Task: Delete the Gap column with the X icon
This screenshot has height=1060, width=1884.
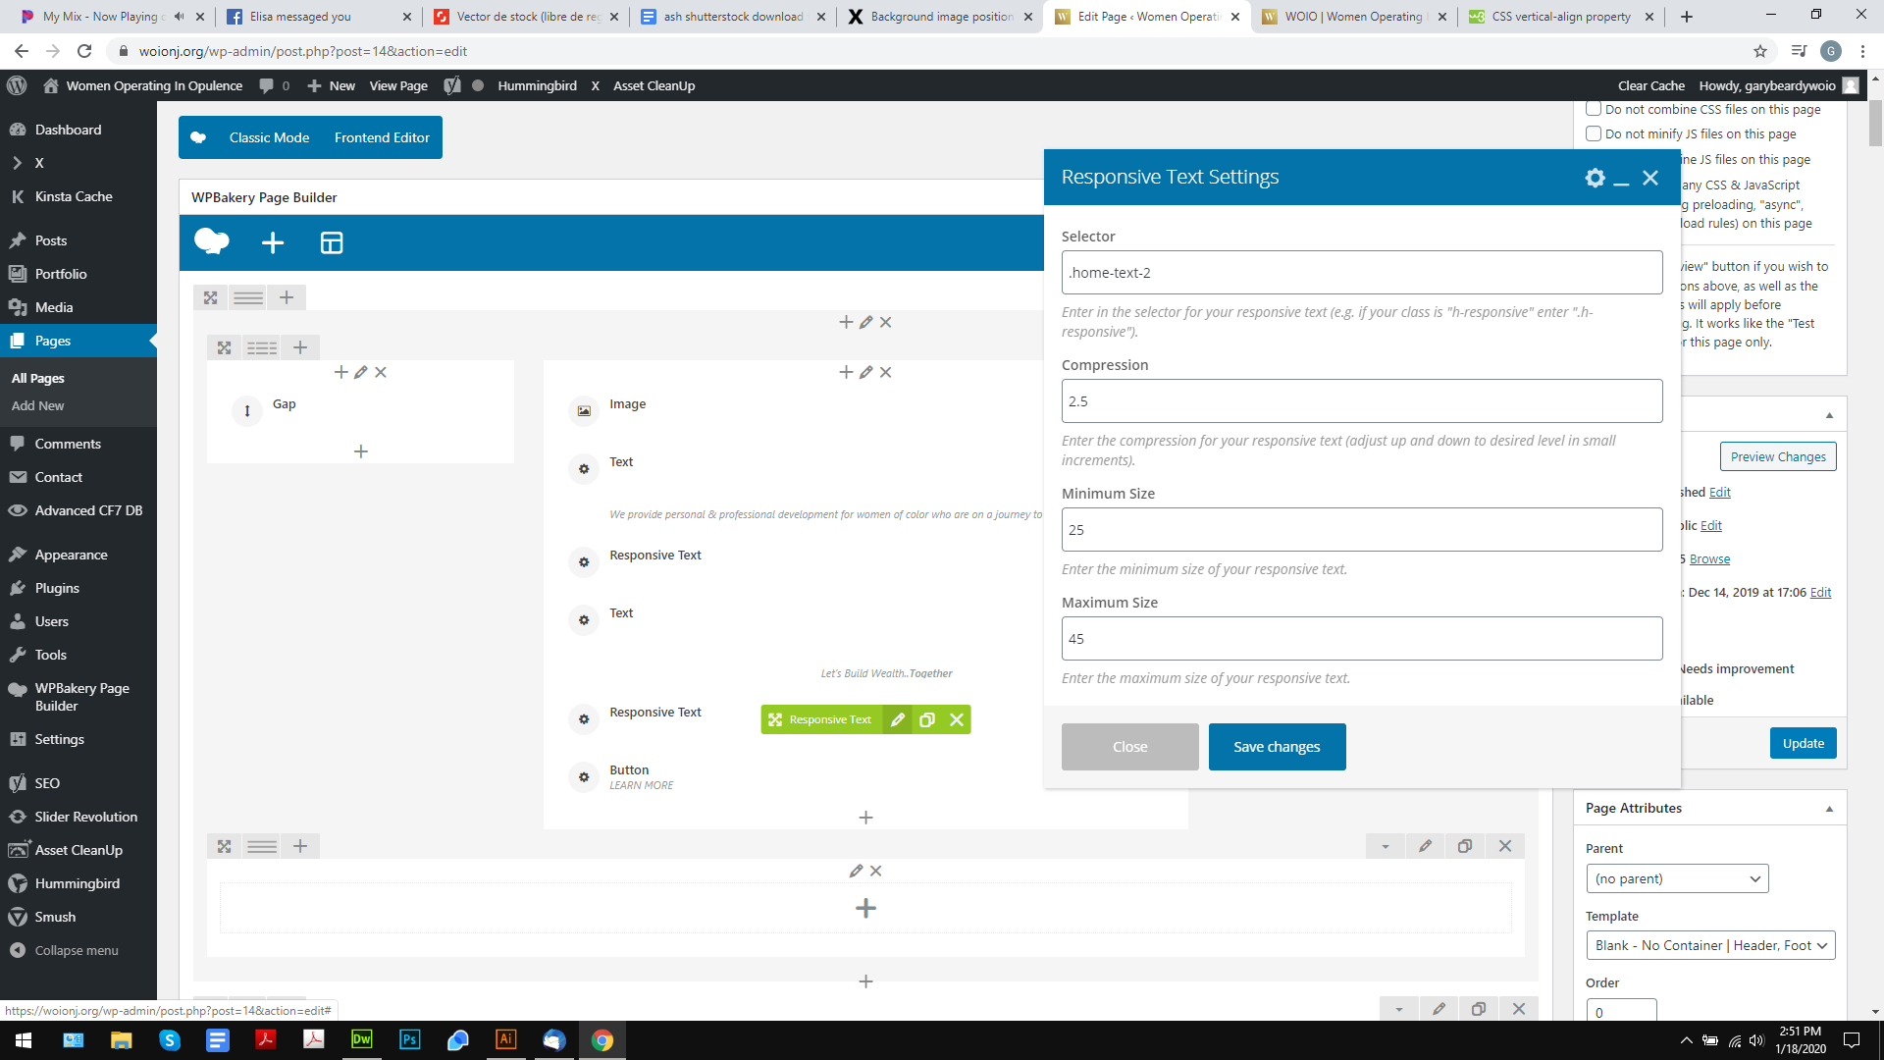Action: (x=381, y=372)
